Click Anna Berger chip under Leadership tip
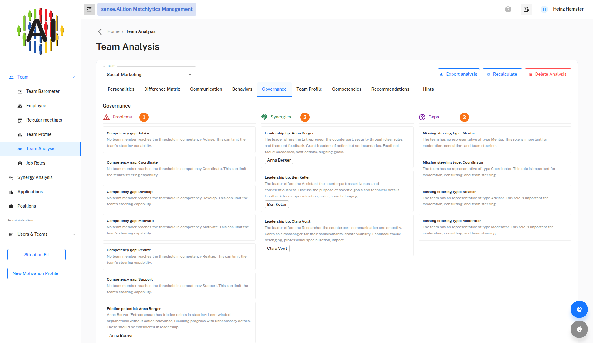593x343 pixels. pyautogui.click(x=279, y=160)
